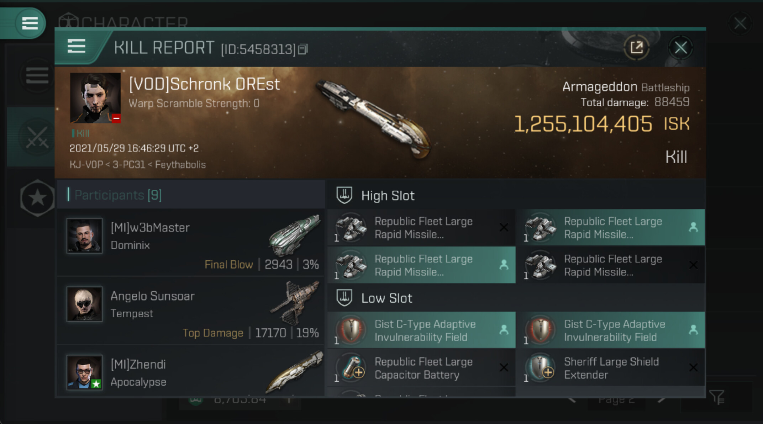The width and height of the screenshot is (763, 424).
Task: Open the main menu at top-left
Action: [30, 23]
